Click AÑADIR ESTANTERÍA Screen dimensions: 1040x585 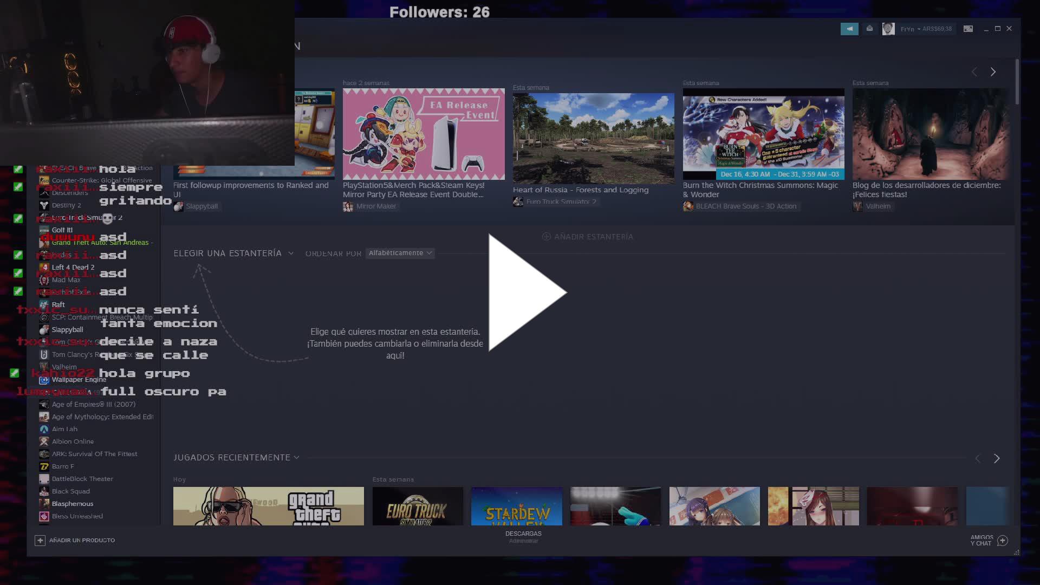587,236
